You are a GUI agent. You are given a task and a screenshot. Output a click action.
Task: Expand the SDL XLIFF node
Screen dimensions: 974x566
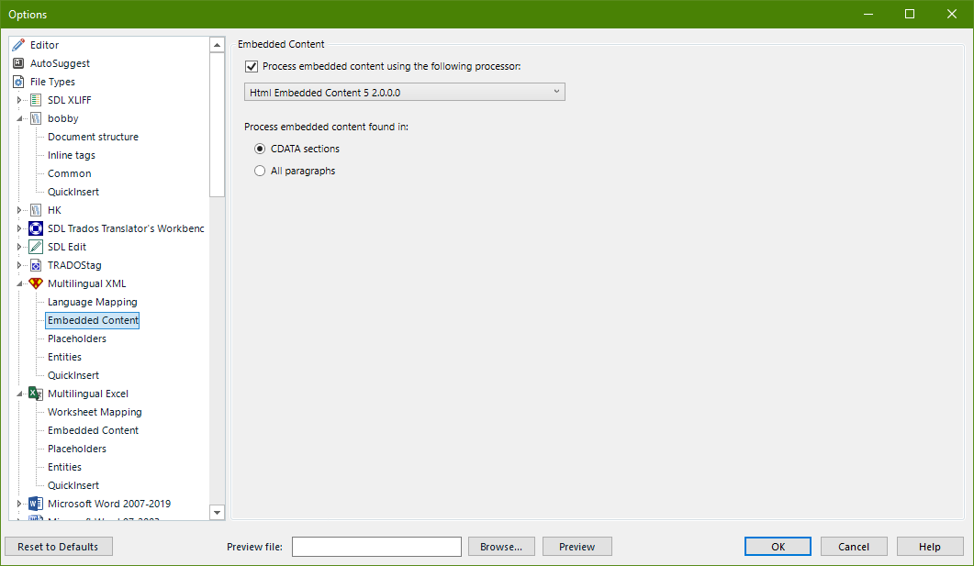[x=19, y=100]
